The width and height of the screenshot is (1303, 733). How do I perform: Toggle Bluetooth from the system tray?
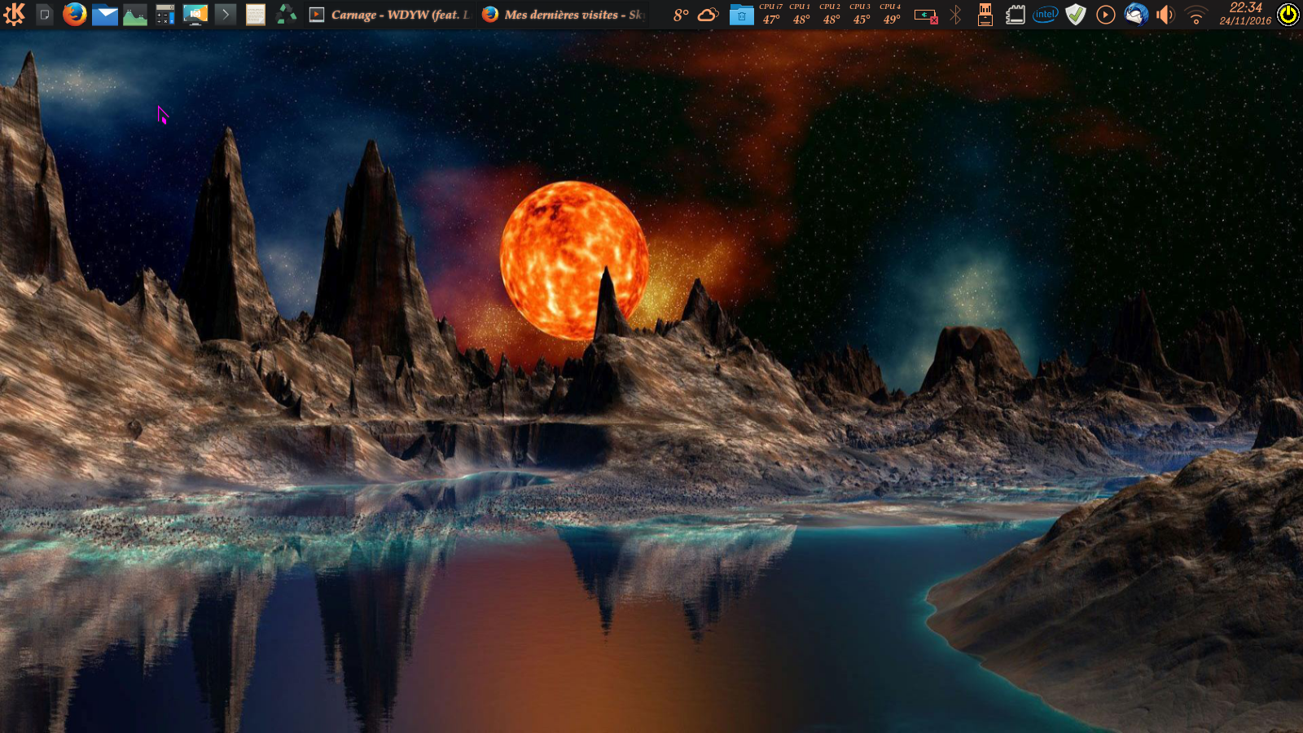[x=955, y=15]
